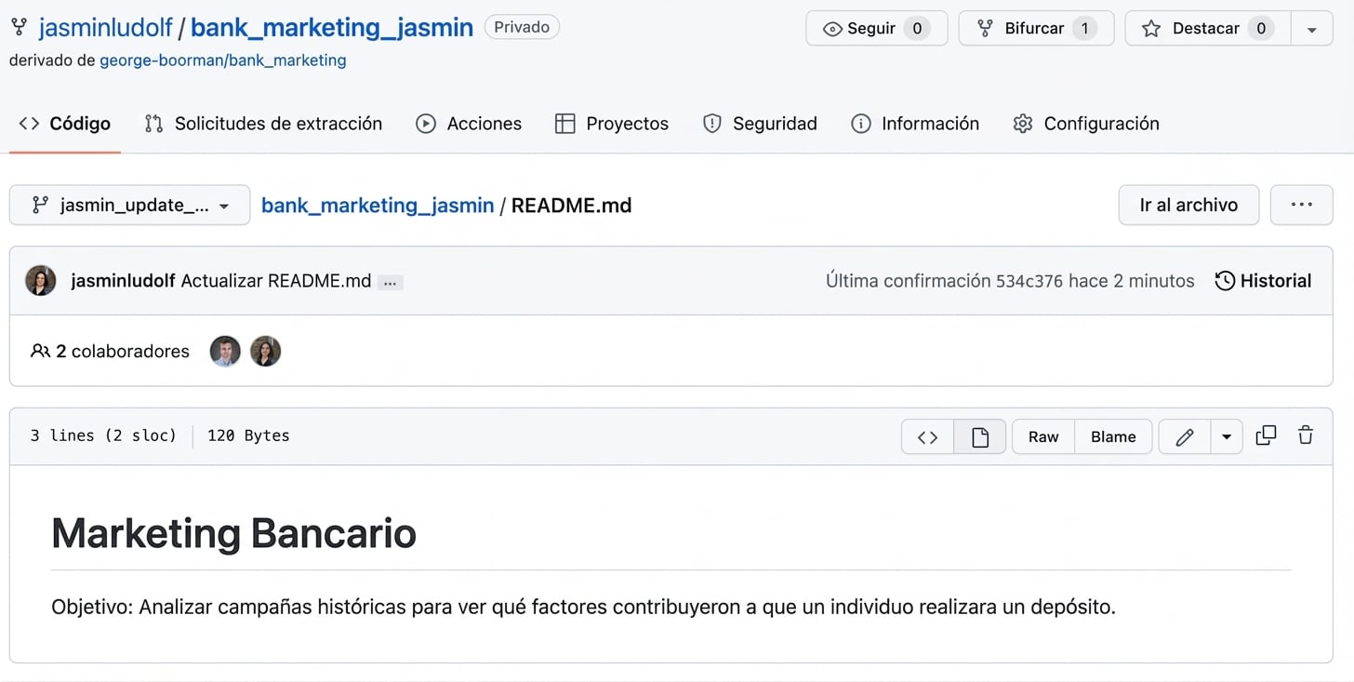Expand the commit message ellipsis button
Image resolution: width=1354 pixels, height=682 pixels.
[390, 282]
